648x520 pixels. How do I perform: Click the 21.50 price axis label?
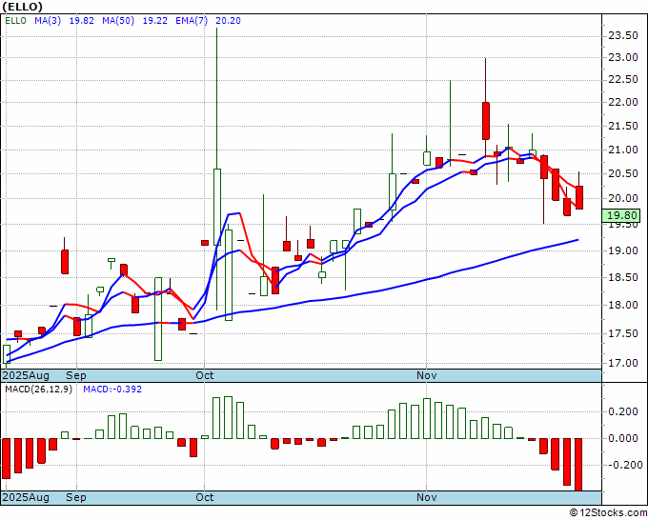623,126
